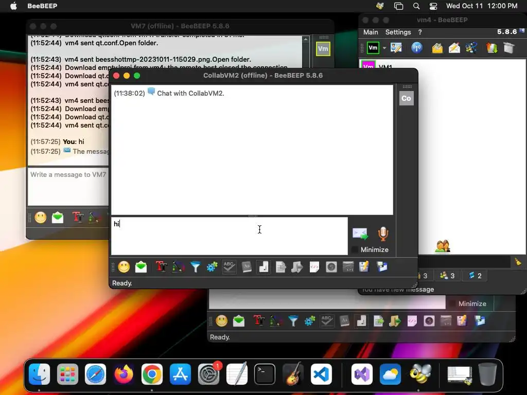The image size is (527, 395).
Task: Open Main menu in vm4 BeeBEEP window
Action: pyautogui.click(x=371, y=32)
